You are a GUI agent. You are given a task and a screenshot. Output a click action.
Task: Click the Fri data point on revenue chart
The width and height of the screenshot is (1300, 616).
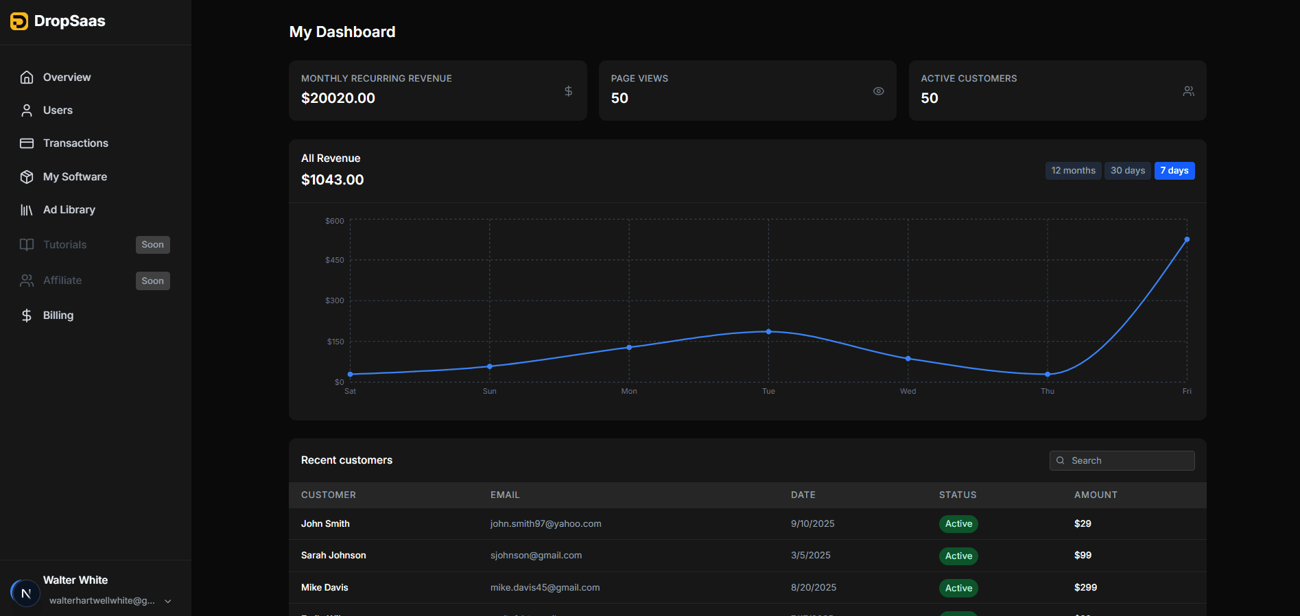pos(1187,239)
